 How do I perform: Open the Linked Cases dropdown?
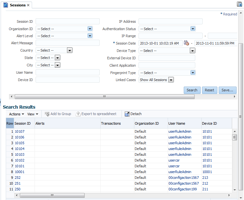[171, 80]
